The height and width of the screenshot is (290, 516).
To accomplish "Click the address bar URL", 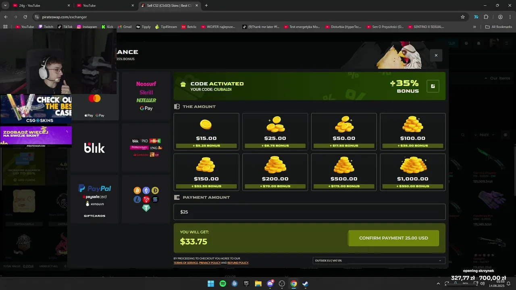I will [x=64, y=17].
